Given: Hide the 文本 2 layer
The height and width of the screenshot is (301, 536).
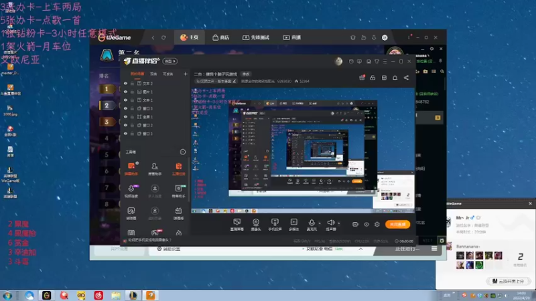Looking at the screenshot, I should point(125,83).
